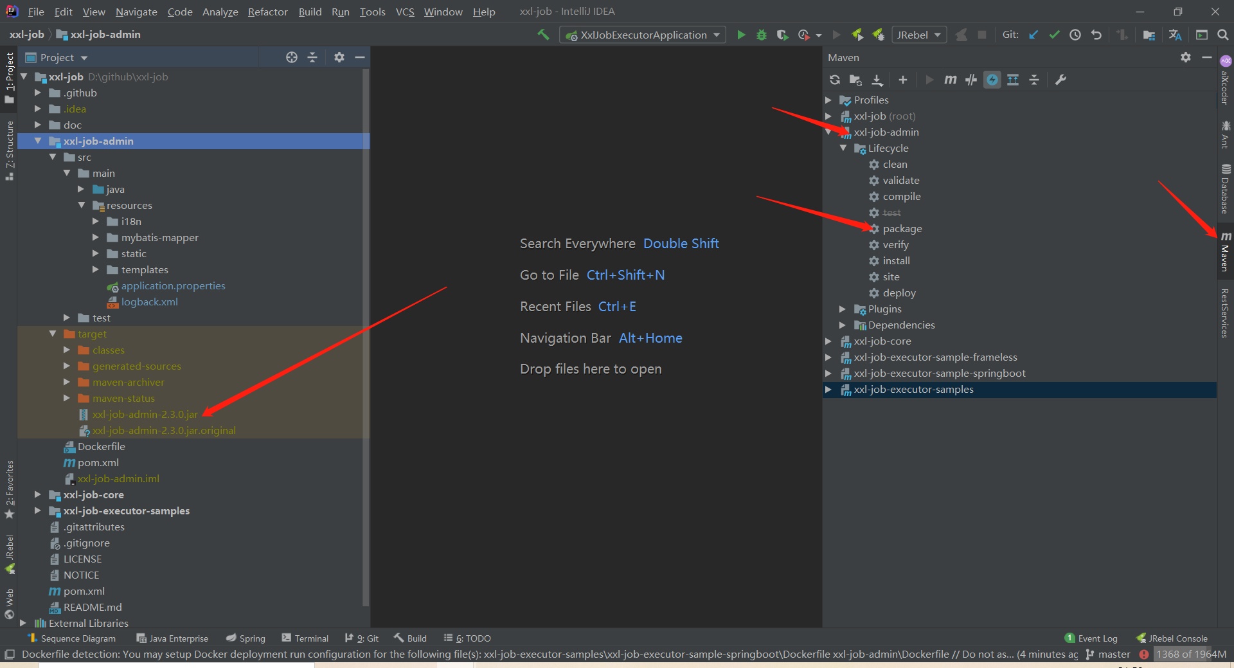Open Search Everywhere magnifier icon
The image size is (1234, 668).
point(1223,35)
